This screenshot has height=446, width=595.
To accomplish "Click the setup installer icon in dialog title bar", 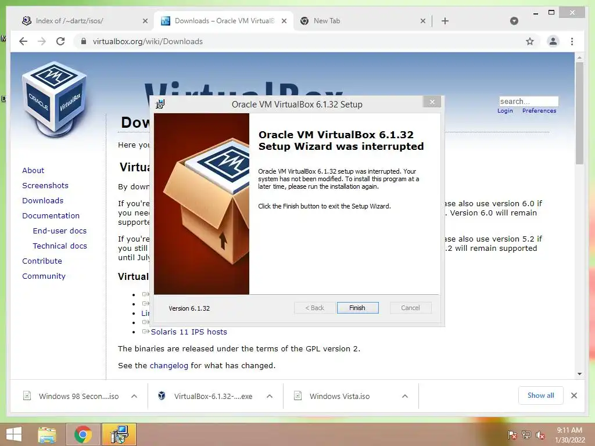I will point(160,104).
